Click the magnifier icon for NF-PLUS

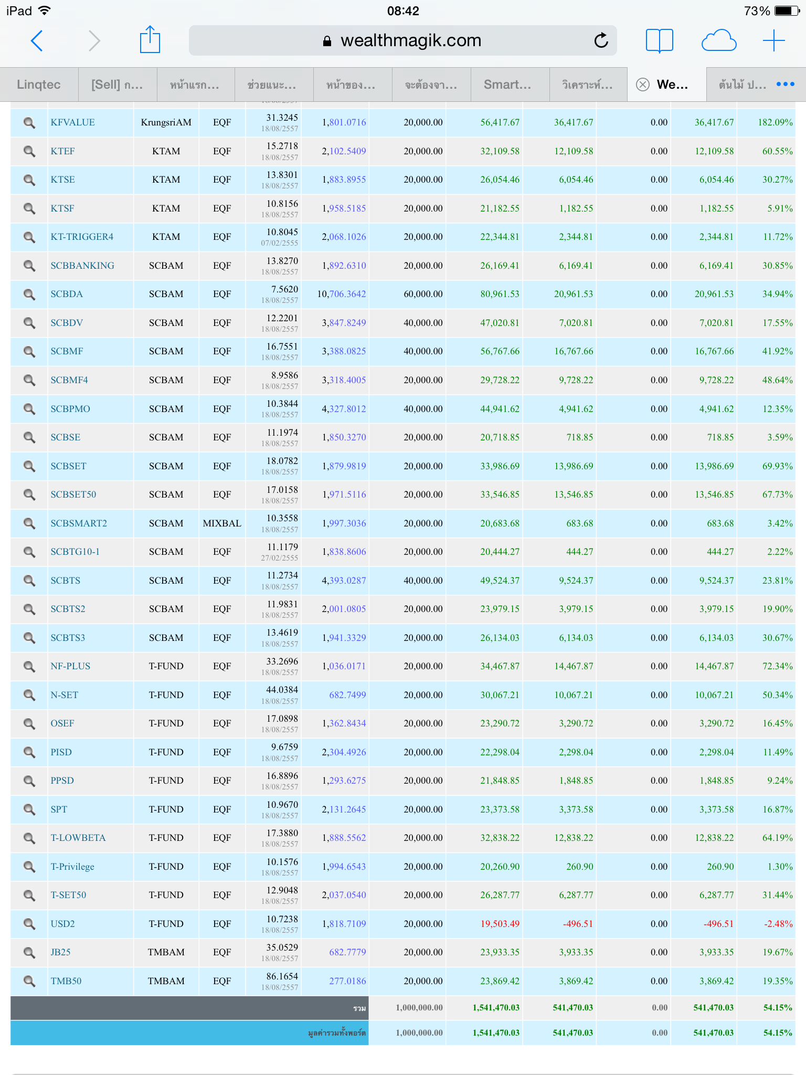tap(29, 667)
